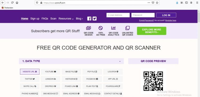Focus the E-mail Address field
This screenshot has width=200, height=97.
click(118, 15)
